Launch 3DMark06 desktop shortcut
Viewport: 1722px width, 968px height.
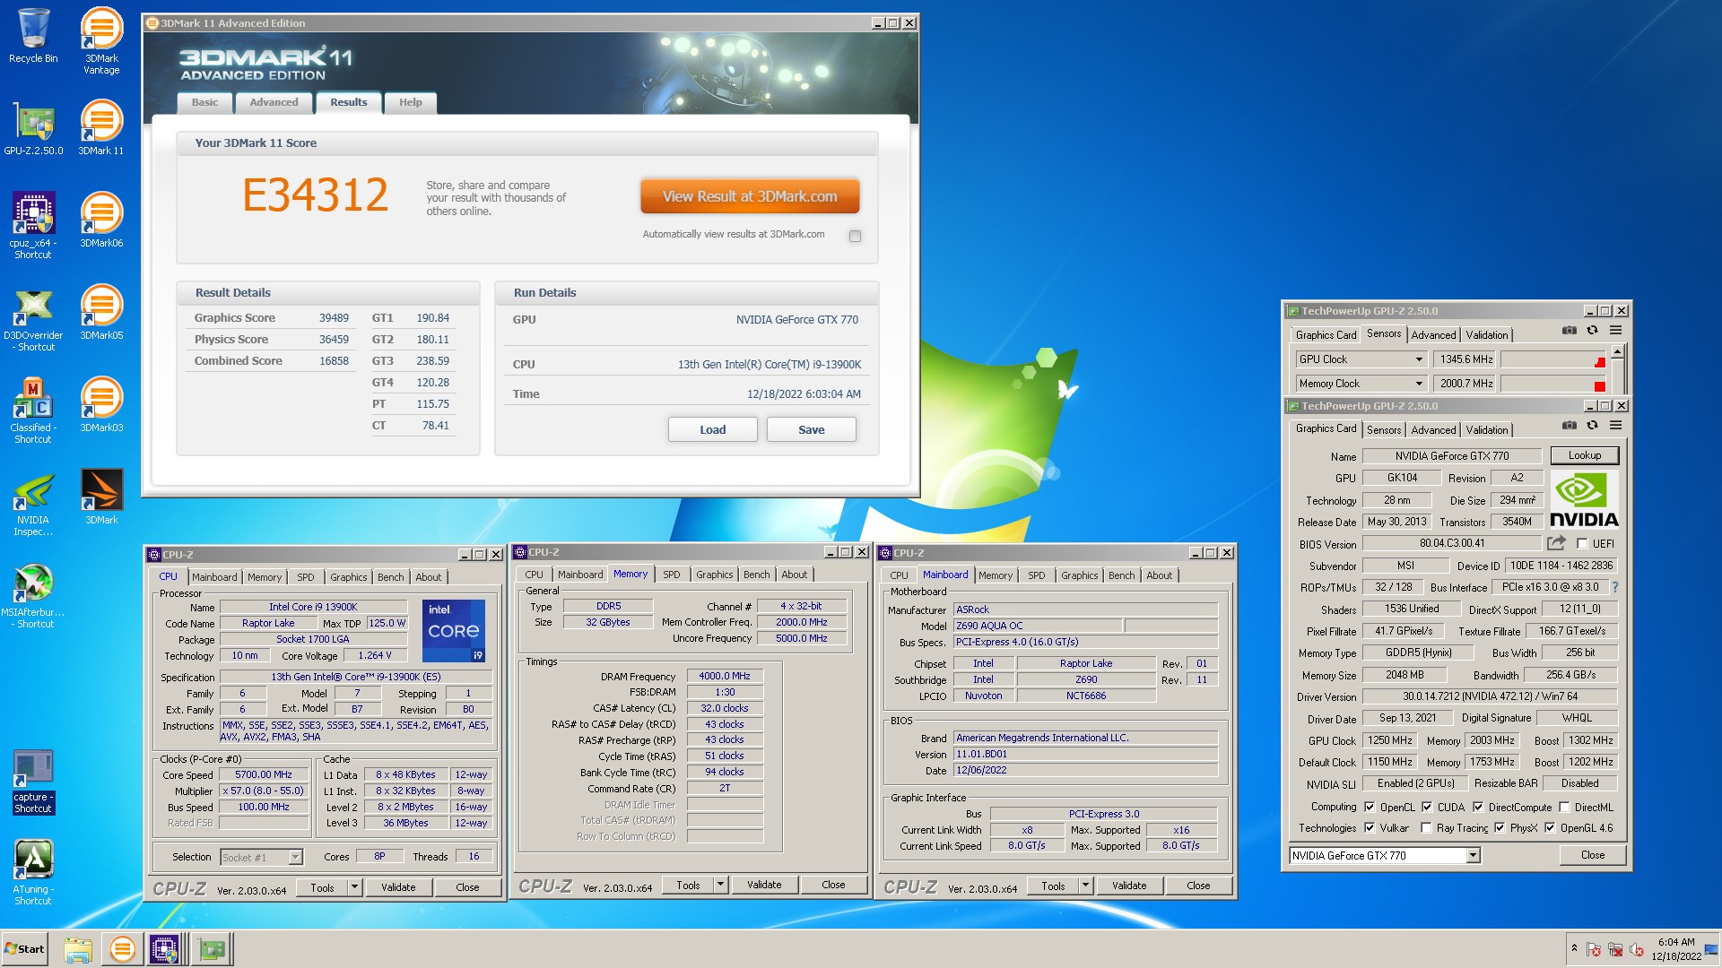click(x=101, y=220)
